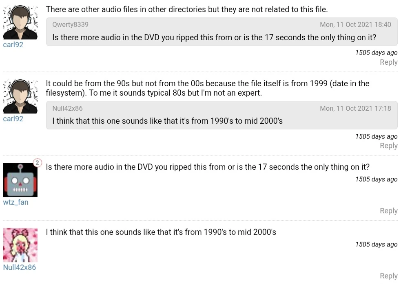Viewport: 401px width, 284px height.
Task: Open carl92 username link under the 1999 filesystem comment
Action: [x=13, y=119]
